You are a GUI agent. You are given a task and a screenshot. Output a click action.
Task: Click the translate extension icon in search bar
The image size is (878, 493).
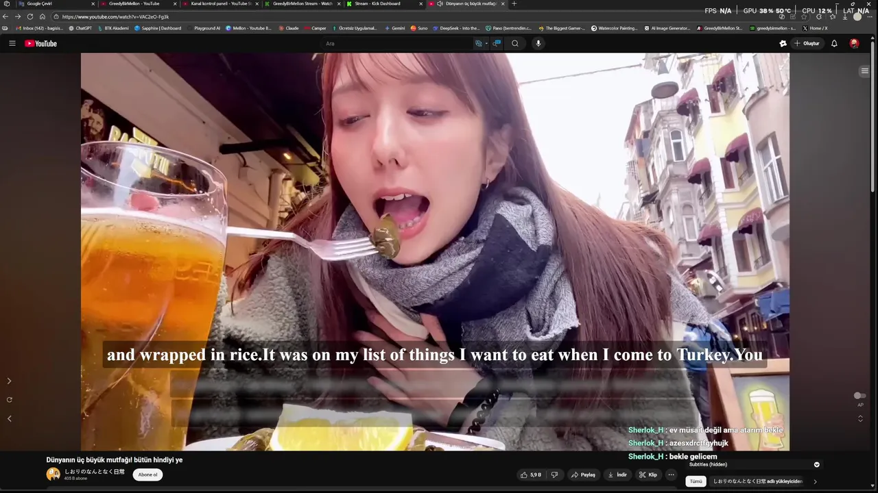(479, 43)
